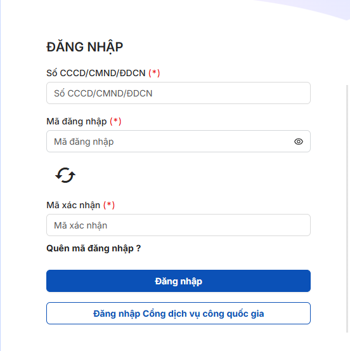Screen dimensions: 350x351
Task: Choose Đăng nhập Cổng dịch vụ công quốc gia
Action: pyautogui.click(x=178, y=313)
